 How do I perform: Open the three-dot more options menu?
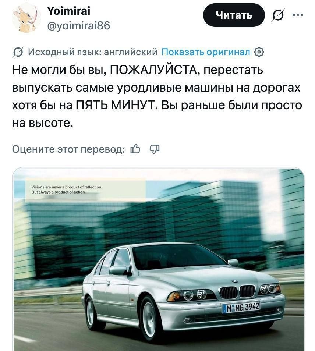coord(298,15)
